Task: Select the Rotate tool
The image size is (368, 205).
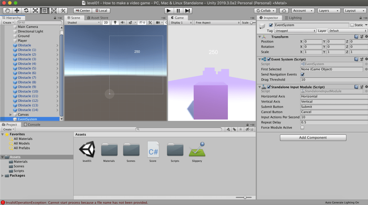Action: [26, 11]
